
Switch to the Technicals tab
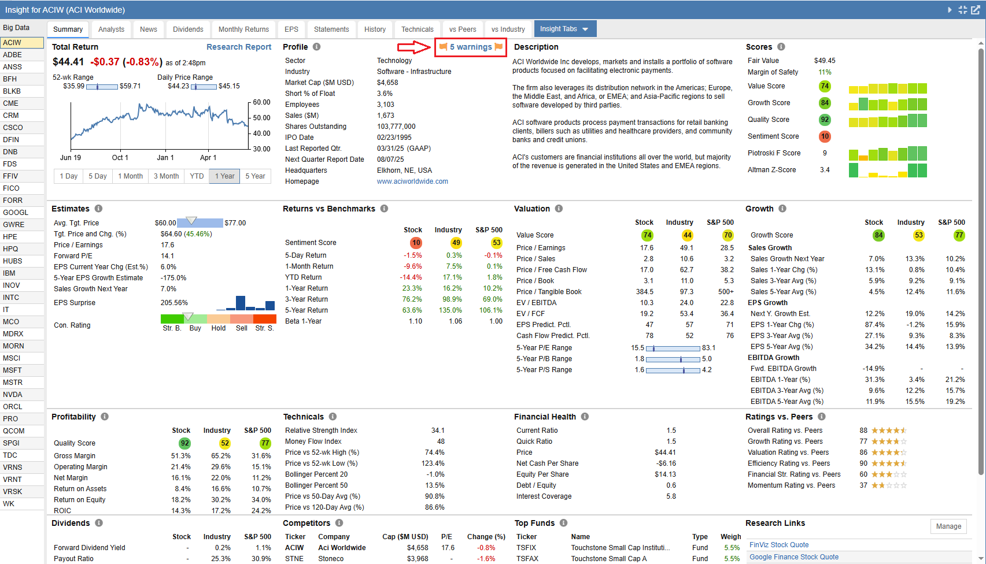418,29
